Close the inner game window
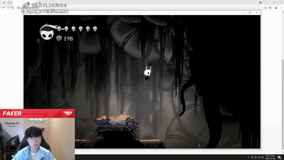This screenshot has width=284, height=160. click(257, 12)
